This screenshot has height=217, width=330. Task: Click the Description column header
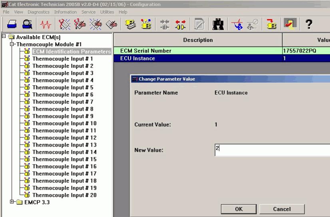click(x=198, y=40)
